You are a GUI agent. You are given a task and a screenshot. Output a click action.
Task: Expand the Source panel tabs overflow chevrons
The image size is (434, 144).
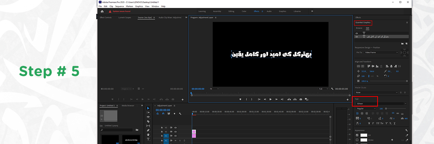(186, 17)
